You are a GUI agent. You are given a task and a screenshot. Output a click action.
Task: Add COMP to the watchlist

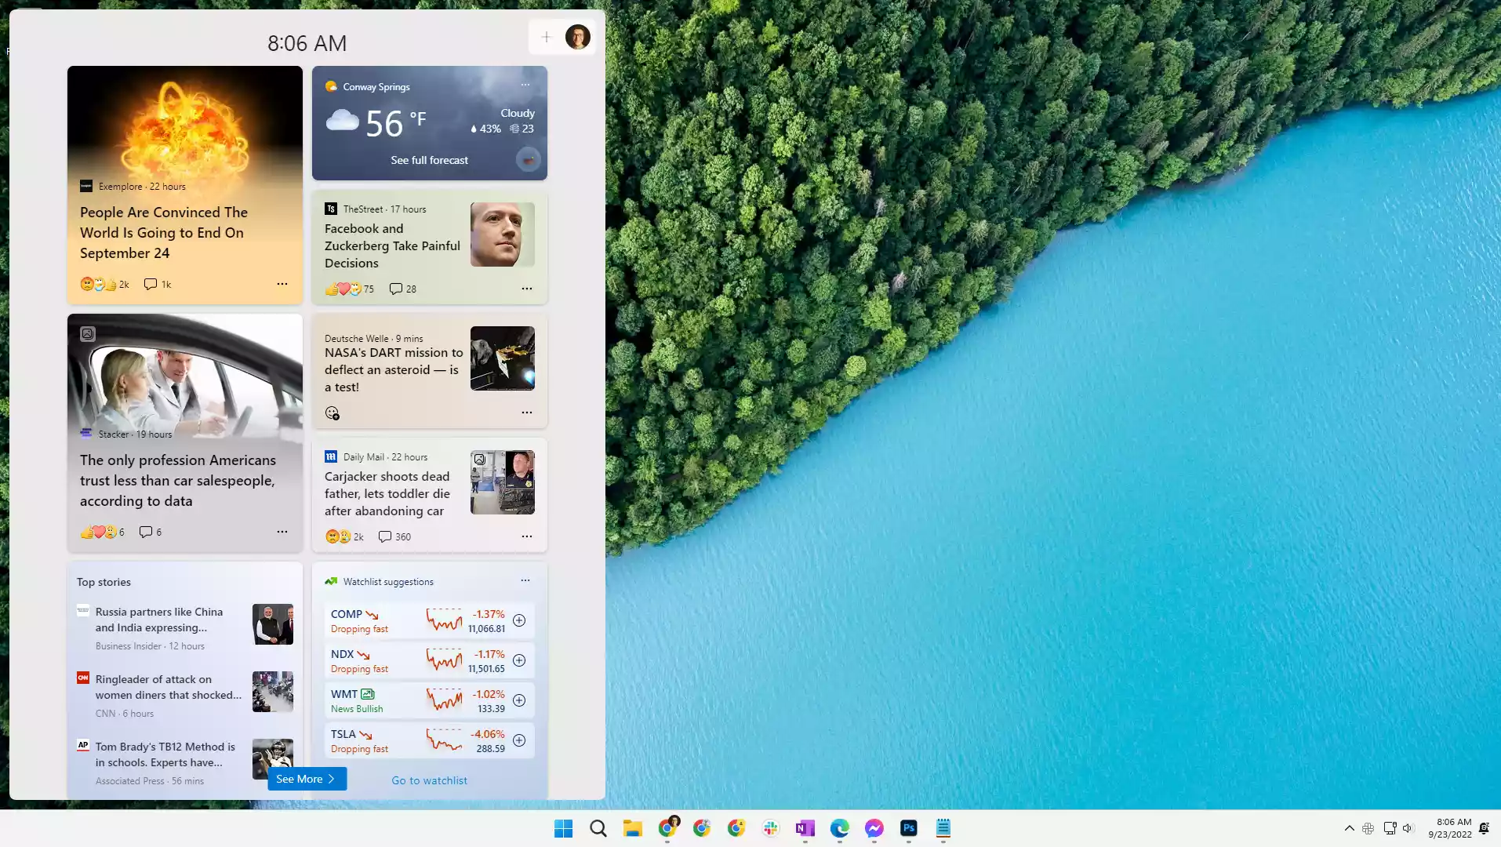[519, 620]
